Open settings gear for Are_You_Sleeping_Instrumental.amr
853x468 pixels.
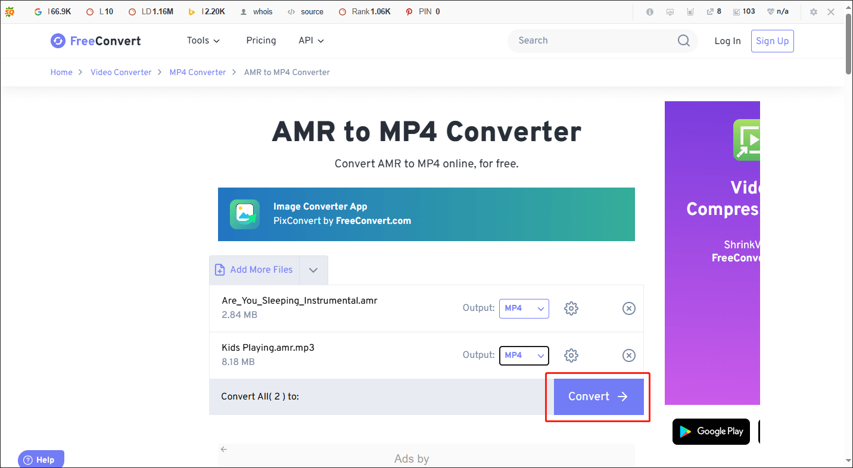point(571,308)
